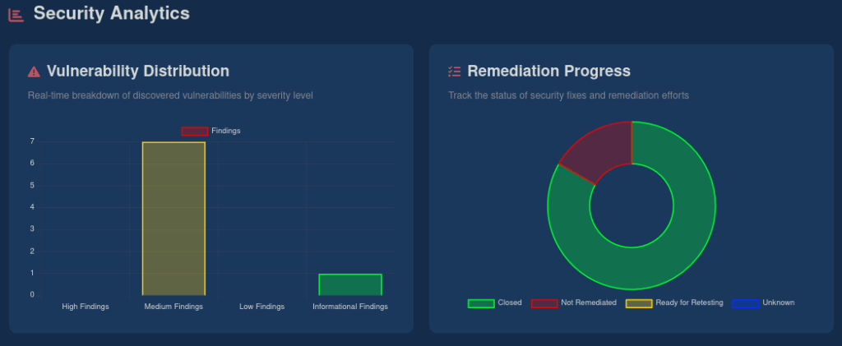Click the yellow Ready for Retesting swatch
The height and width of the screenshot is (346, 842).
639,303
